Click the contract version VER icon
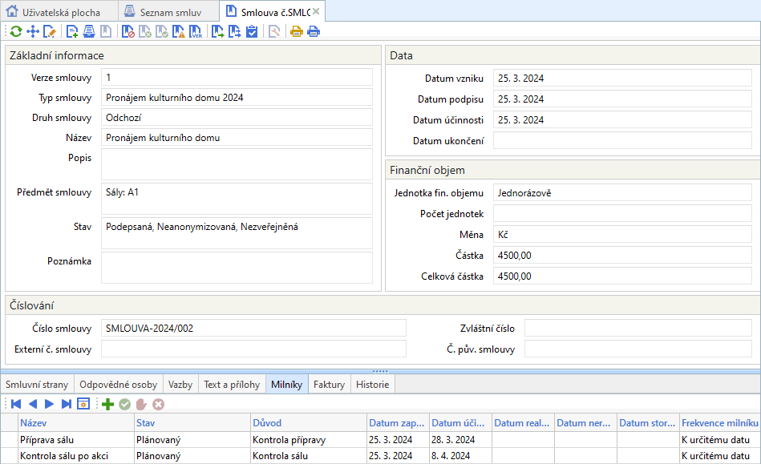Image resolution: width=761 pixels, height=464 pixels. pos(196,32)
